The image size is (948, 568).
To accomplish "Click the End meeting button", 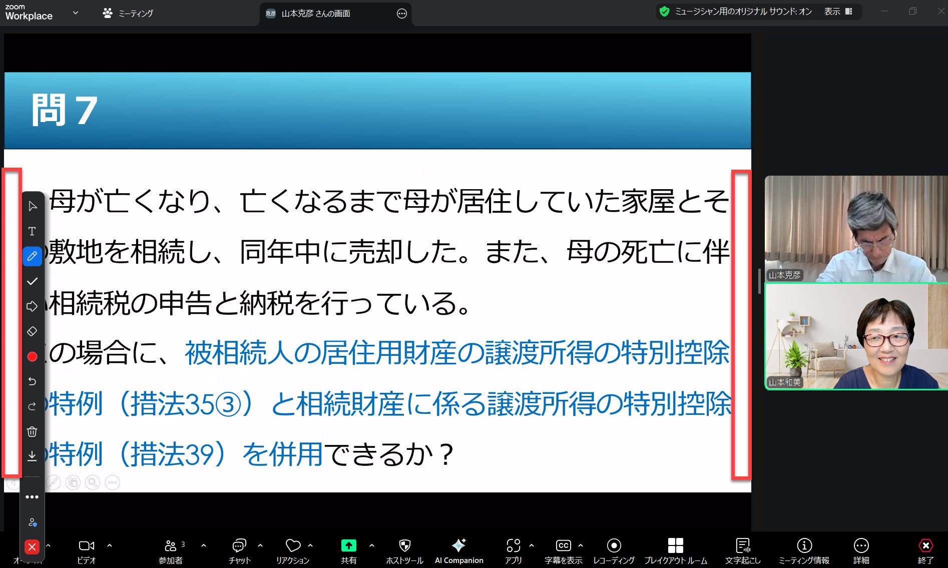I will (x=925, y=550).
